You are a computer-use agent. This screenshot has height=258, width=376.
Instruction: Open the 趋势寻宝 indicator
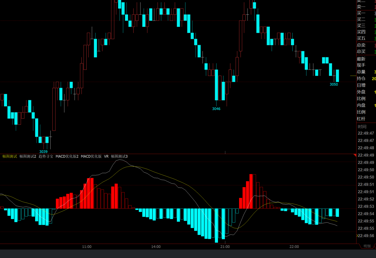(46, 156)
